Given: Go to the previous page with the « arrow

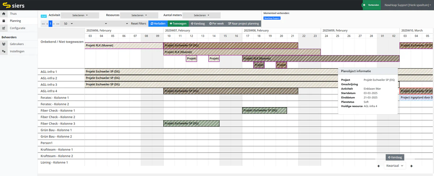Looking at the screenshot, I should [47, 23].
